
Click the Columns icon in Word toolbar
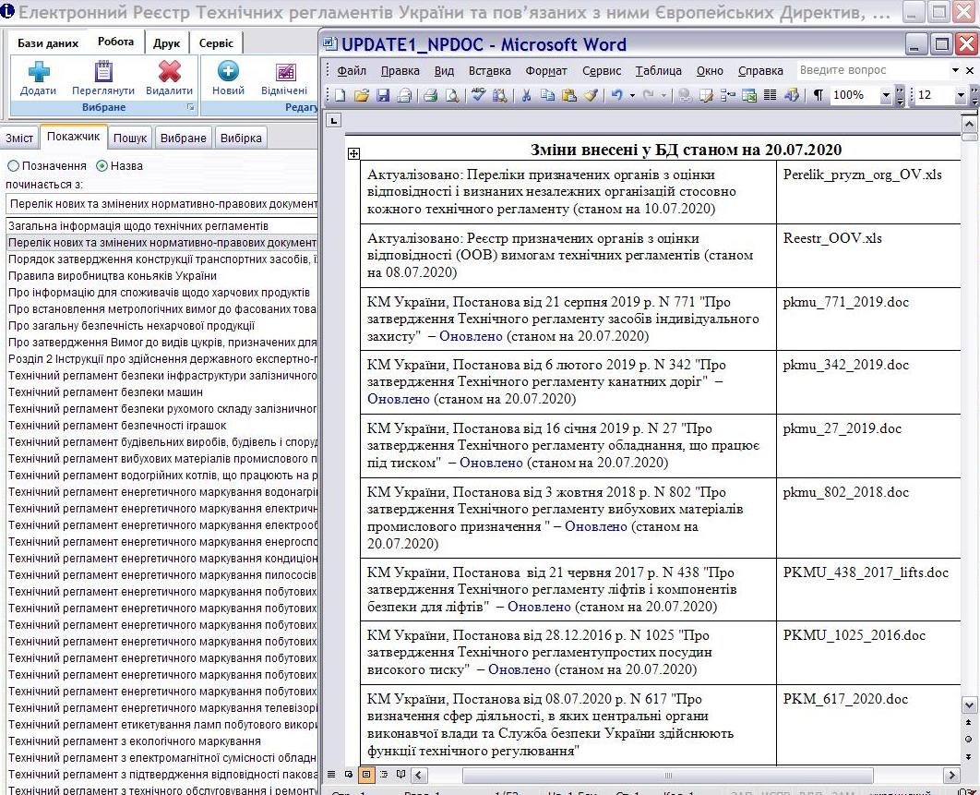click(770, 95)
